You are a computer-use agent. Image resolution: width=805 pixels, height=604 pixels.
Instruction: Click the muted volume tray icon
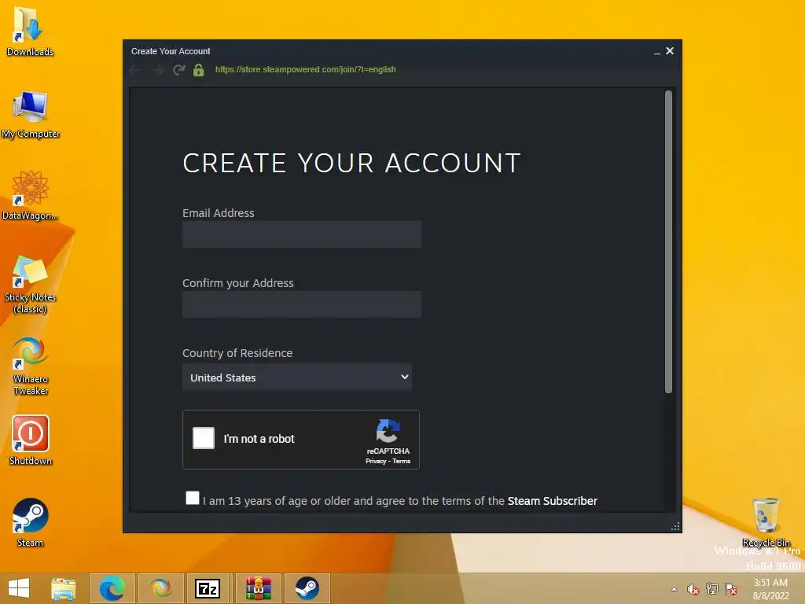click(693, 589)
